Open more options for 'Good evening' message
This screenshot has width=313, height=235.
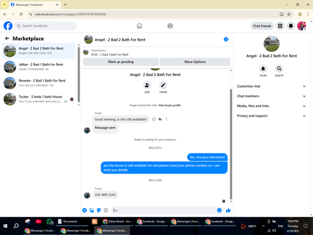click(167, 119)
